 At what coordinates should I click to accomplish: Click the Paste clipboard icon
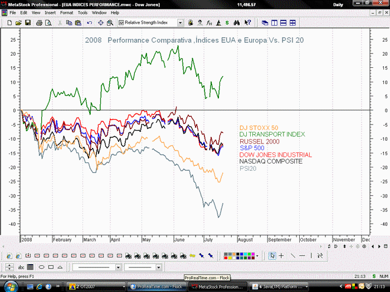click(x=78, y=23)
